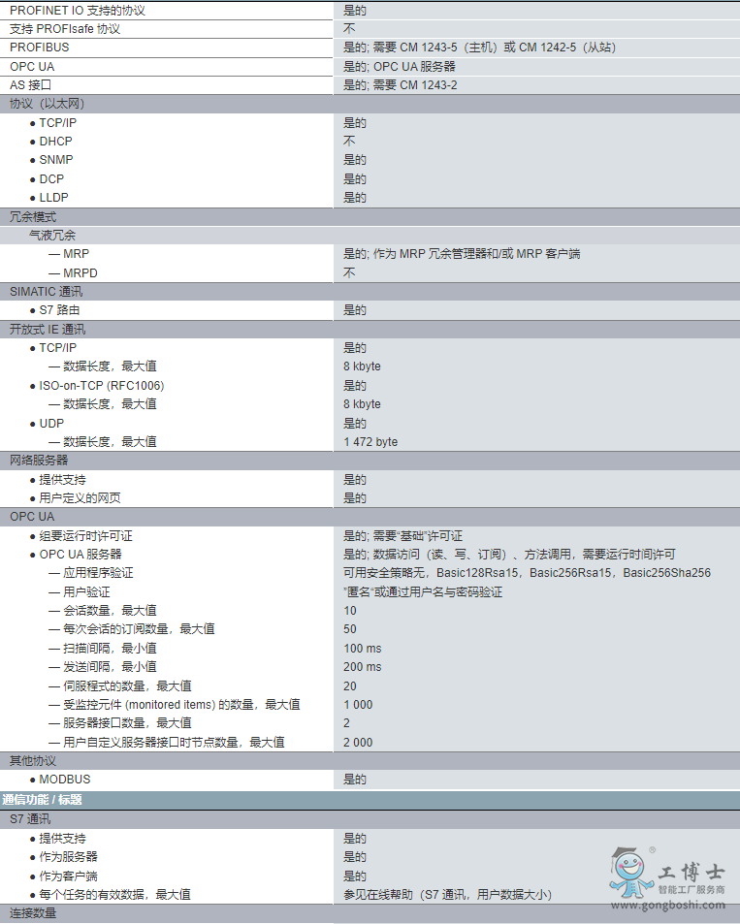Viewport: 740px width, 924px height.
Task: Click the '服务器接口数量，最大值' label
Action: click(119, 723)
